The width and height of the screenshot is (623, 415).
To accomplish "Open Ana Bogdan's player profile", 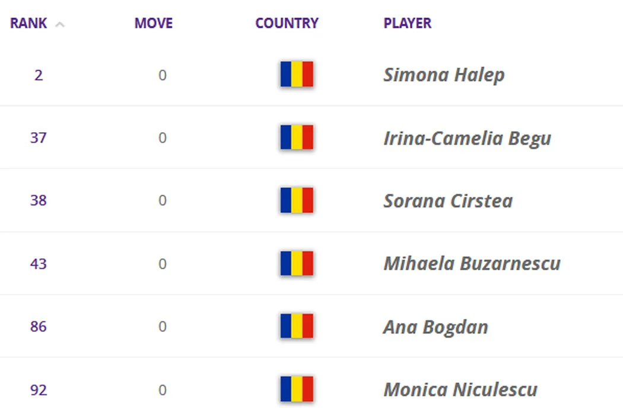I will [x=436, y=327].
